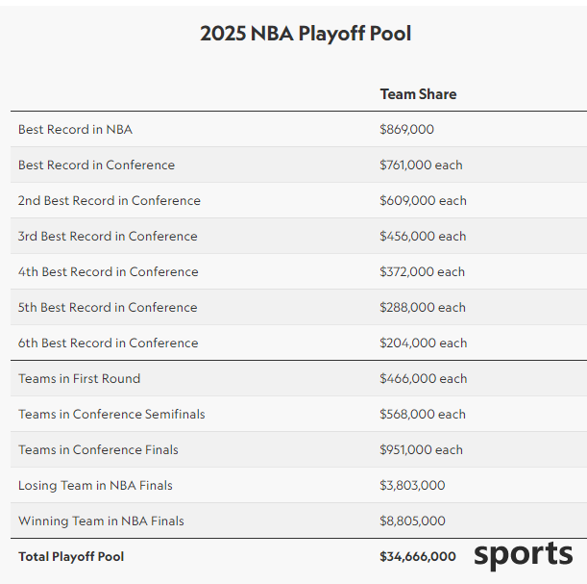Select '2nd Best Record in Conference' label
Image resolution: width=587 pixels, height=584 pixels.
110,200
